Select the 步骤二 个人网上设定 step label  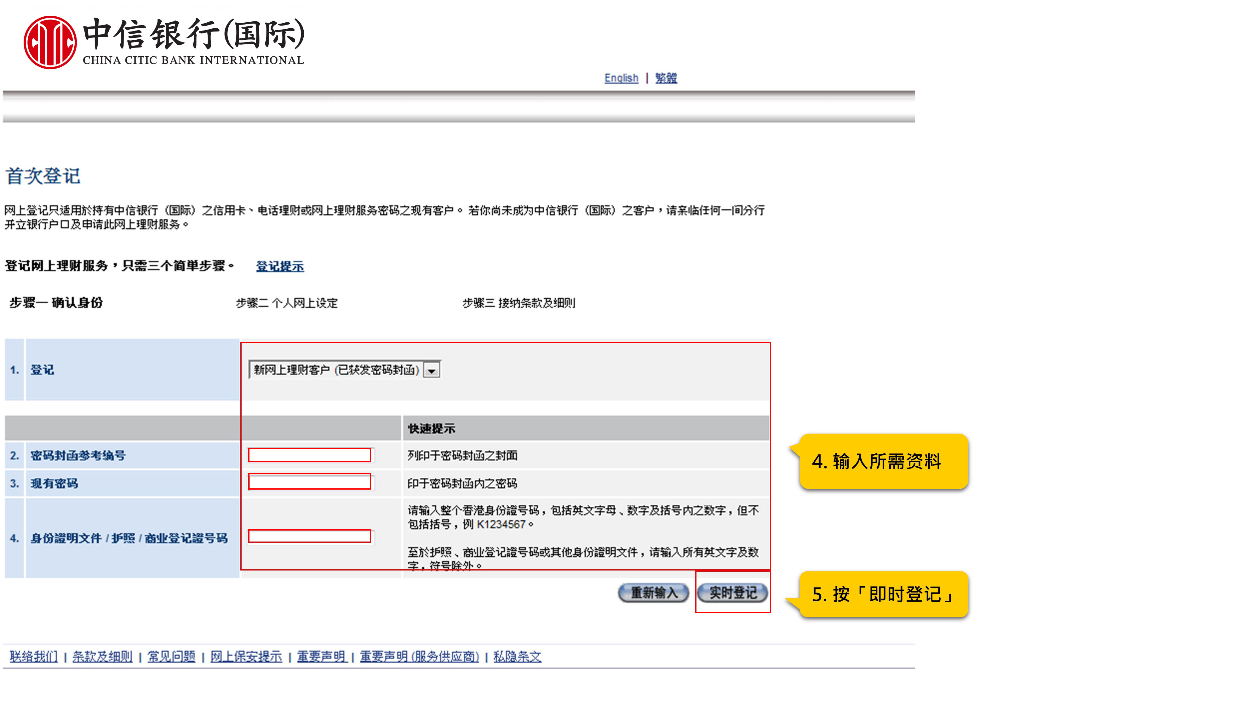click(287, 303)
